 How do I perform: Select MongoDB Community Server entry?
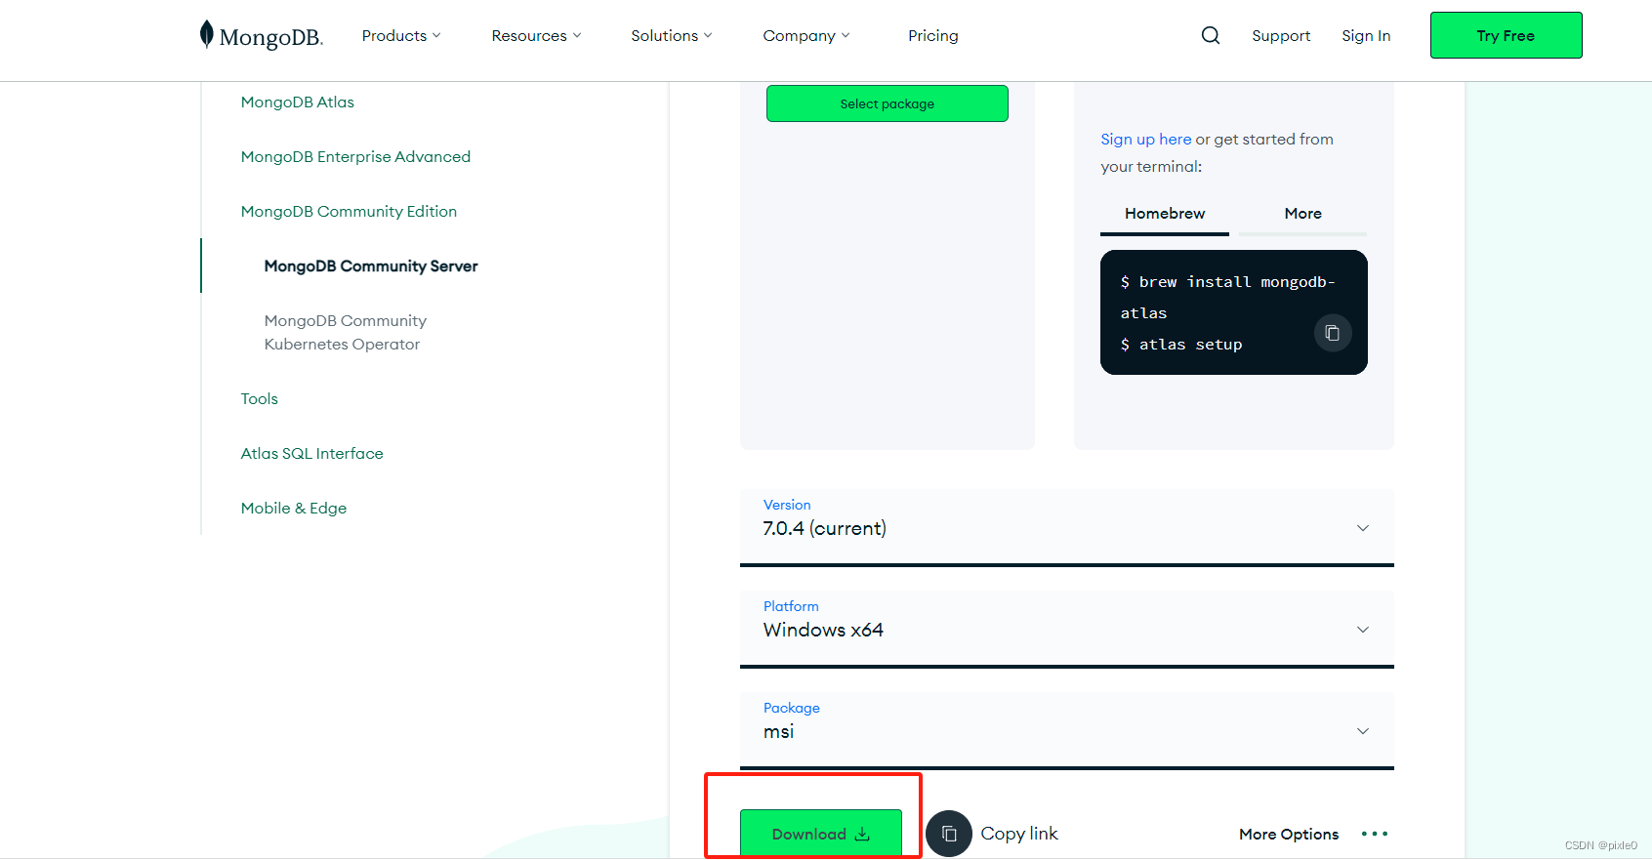(371, 266)
